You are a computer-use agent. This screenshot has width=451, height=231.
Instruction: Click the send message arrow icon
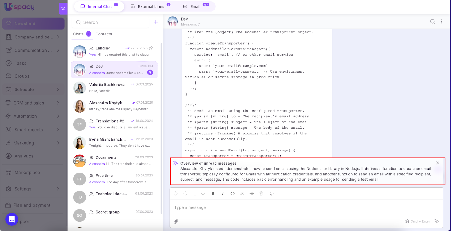(x=437, y=221)
